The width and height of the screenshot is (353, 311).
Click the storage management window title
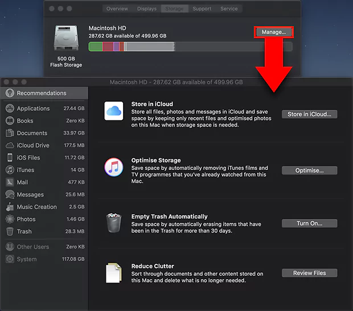pyautogui.click(x=176, y=82)
